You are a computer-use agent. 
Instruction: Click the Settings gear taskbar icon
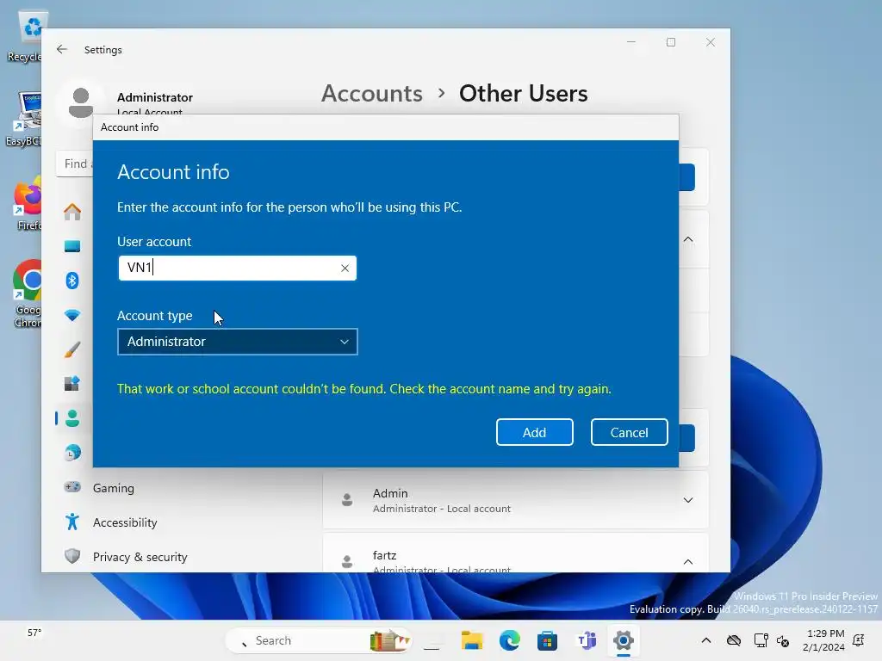tap(624, 640)
